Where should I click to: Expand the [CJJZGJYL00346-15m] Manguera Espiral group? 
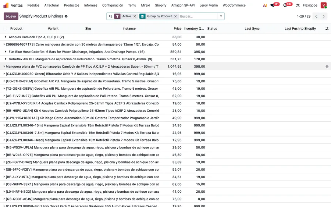point(4,125)
